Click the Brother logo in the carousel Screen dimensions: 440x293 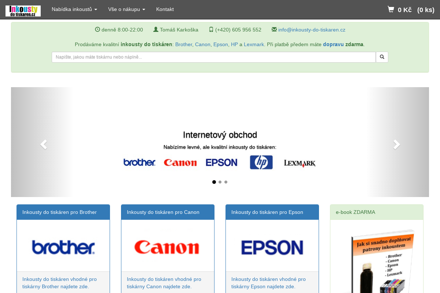click(x=139, y=162)
